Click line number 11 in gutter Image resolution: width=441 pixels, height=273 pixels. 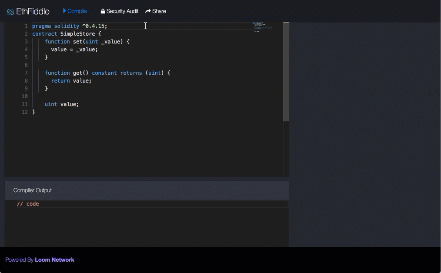click(25, 104)
